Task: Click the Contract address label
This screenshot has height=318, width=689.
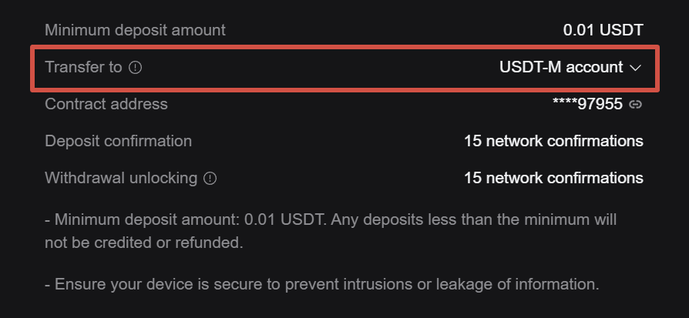Action: [106, 104]
